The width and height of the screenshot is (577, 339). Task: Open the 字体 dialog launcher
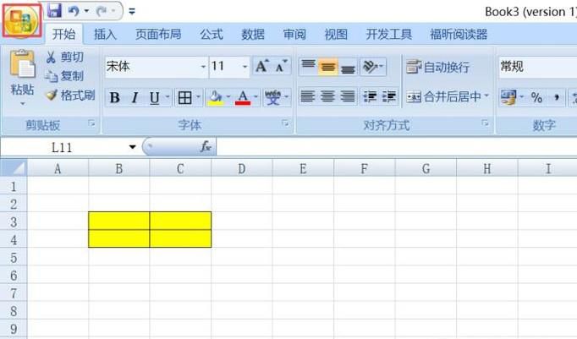[x=285, y=123]
